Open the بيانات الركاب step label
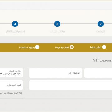 (x=57, y=31)
